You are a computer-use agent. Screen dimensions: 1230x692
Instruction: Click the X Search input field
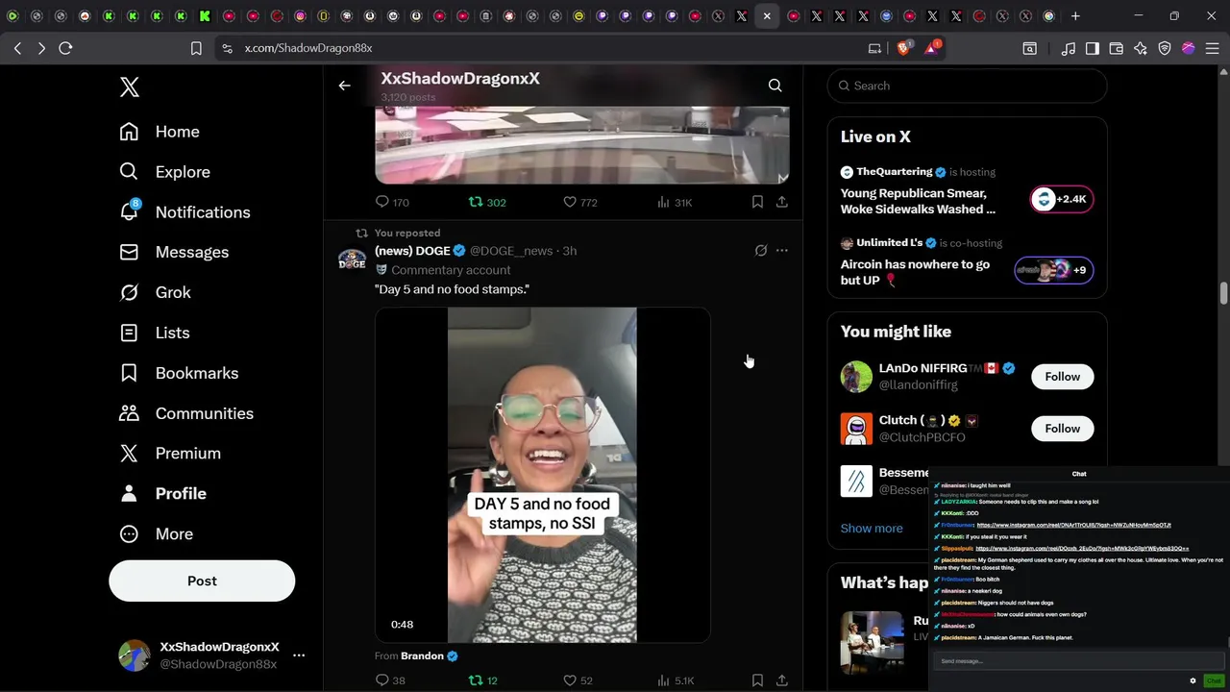[x=967, y=86]
